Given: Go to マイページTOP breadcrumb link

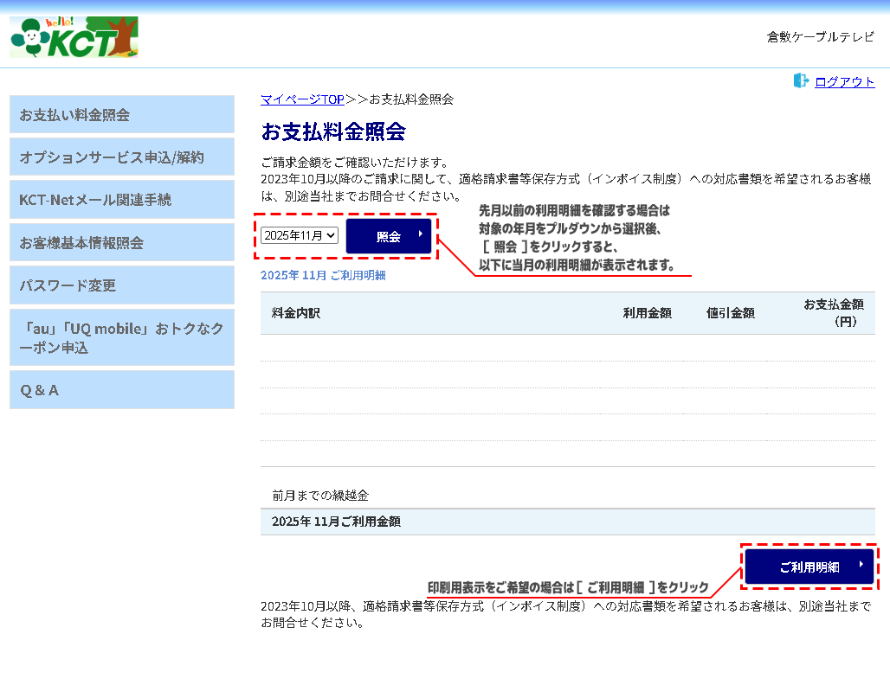Looking at the screenshot, I should (302, 99).
